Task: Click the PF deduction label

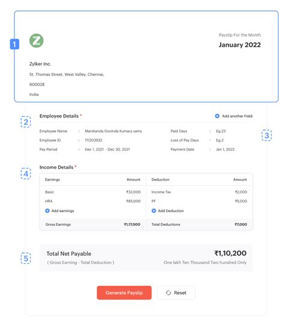Action: (x=153, y=201)
